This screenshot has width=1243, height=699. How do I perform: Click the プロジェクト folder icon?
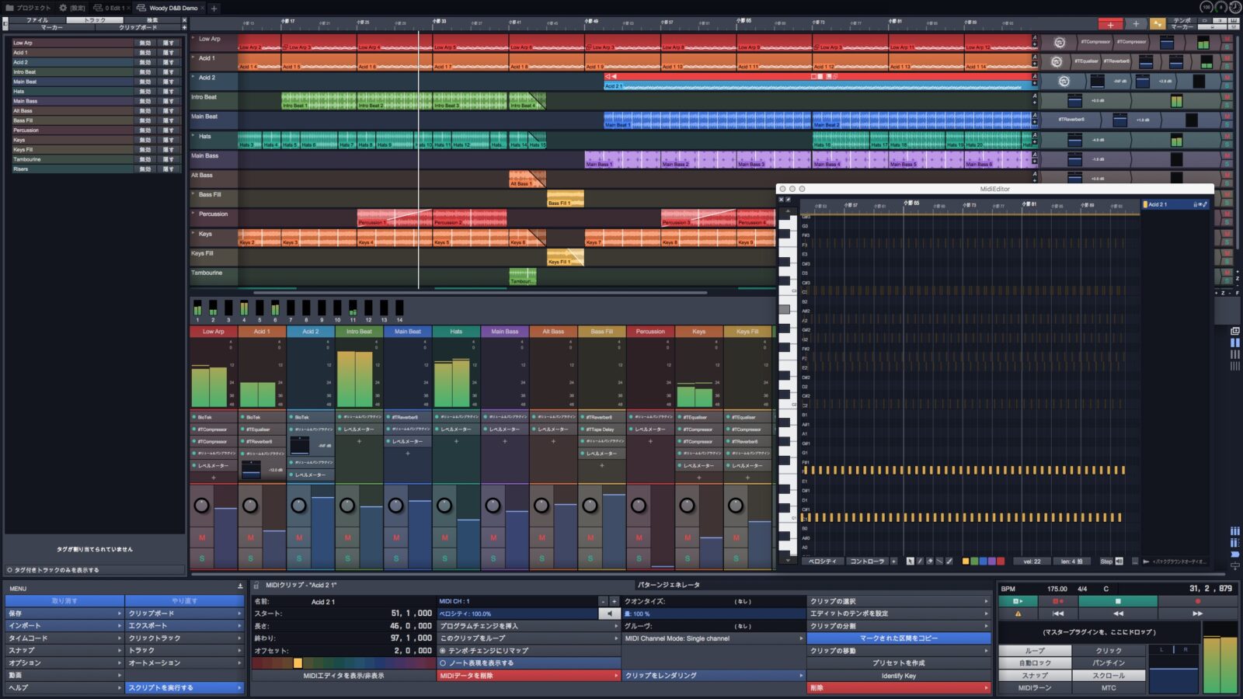pyautogui.click(x=11, y=6)
